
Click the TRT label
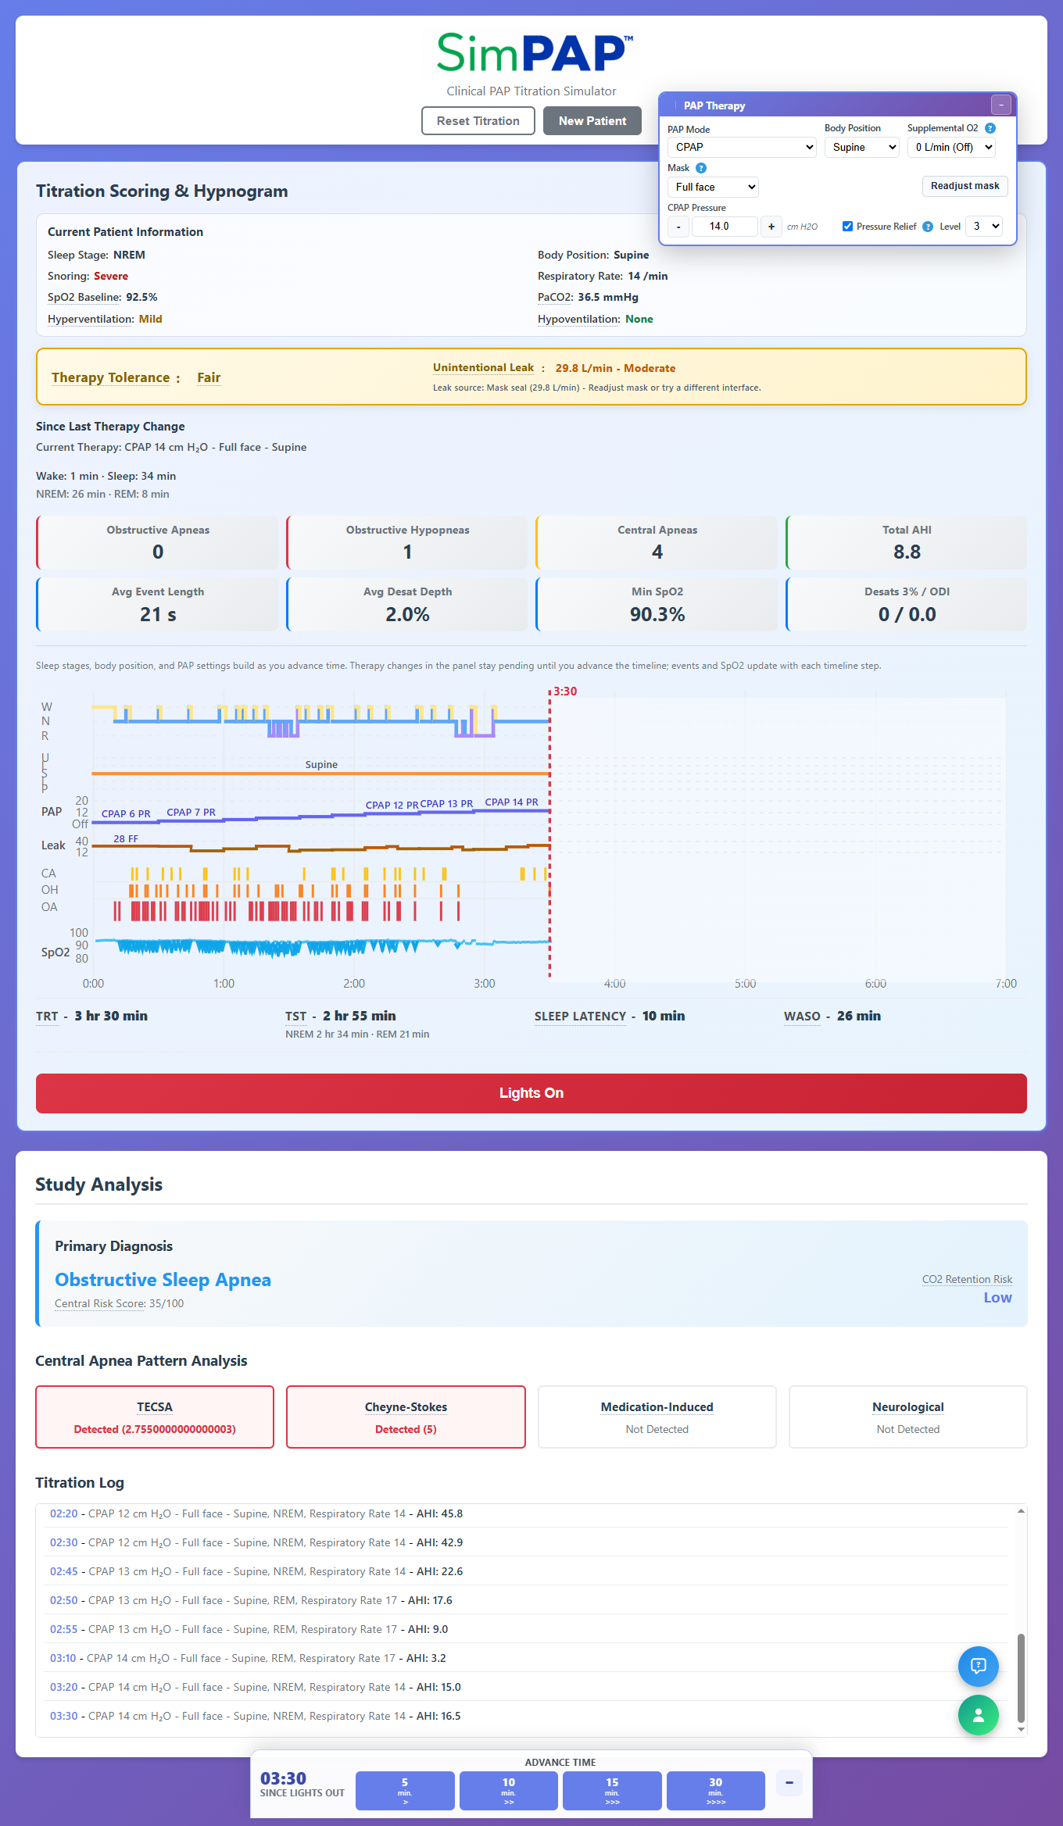[x=47, y=1016]
